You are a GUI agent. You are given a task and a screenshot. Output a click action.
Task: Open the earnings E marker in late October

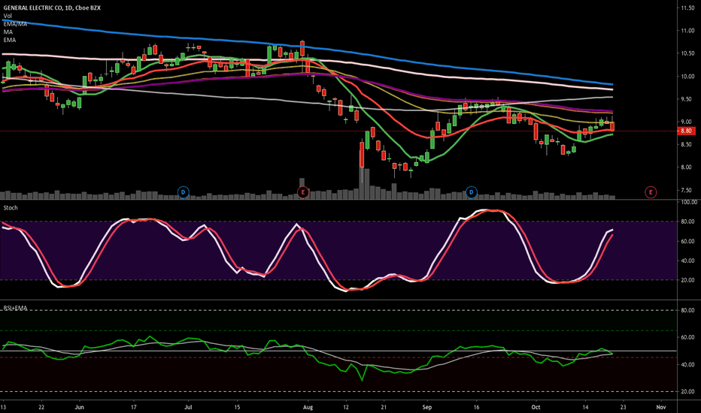click(651, 192)
